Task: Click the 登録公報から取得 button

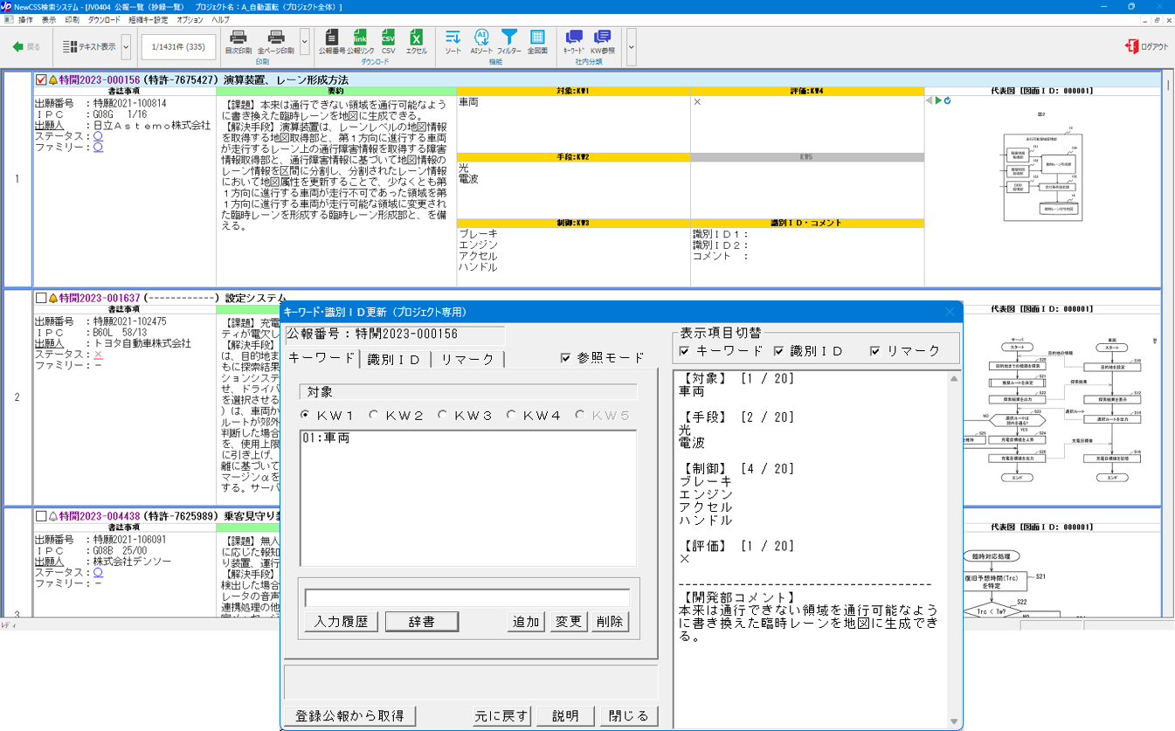Action: click(349, 715)
